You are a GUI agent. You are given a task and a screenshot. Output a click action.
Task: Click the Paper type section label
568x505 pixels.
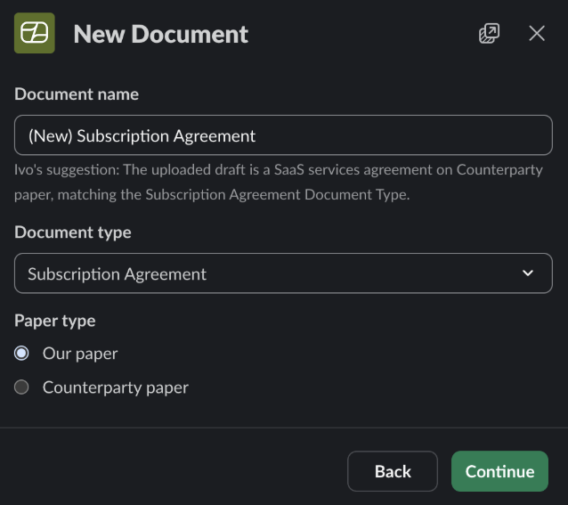point(54,321)
